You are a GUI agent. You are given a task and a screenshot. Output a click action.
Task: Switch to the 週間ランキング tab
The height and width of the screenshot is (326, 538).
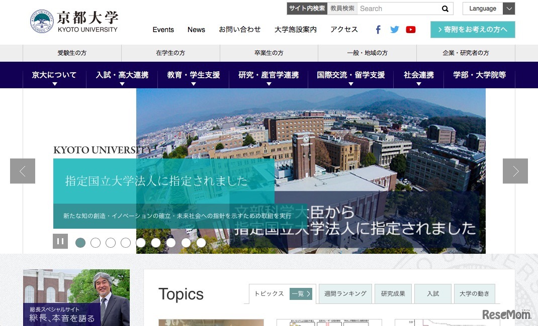click(x=345, y=294)
